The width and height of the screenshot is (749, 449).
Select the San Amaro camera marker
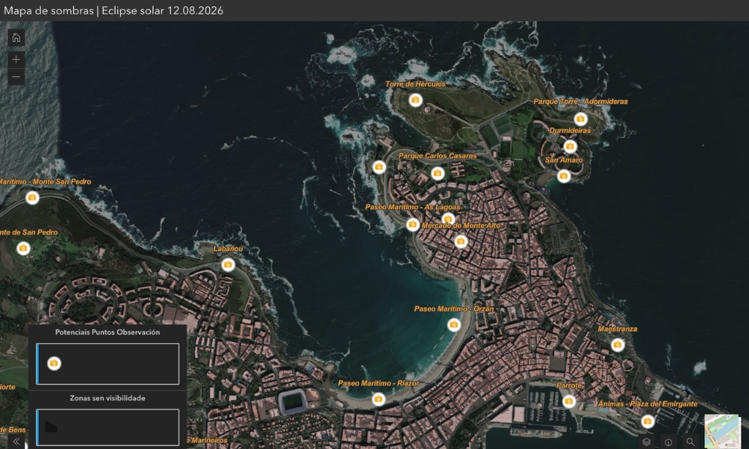coord(563,176)
